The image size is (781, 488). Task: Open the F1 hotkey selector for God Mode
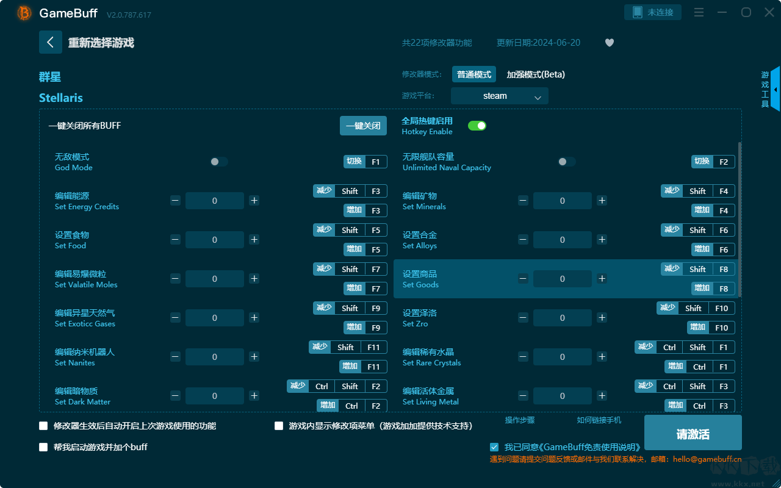(376, 162)
